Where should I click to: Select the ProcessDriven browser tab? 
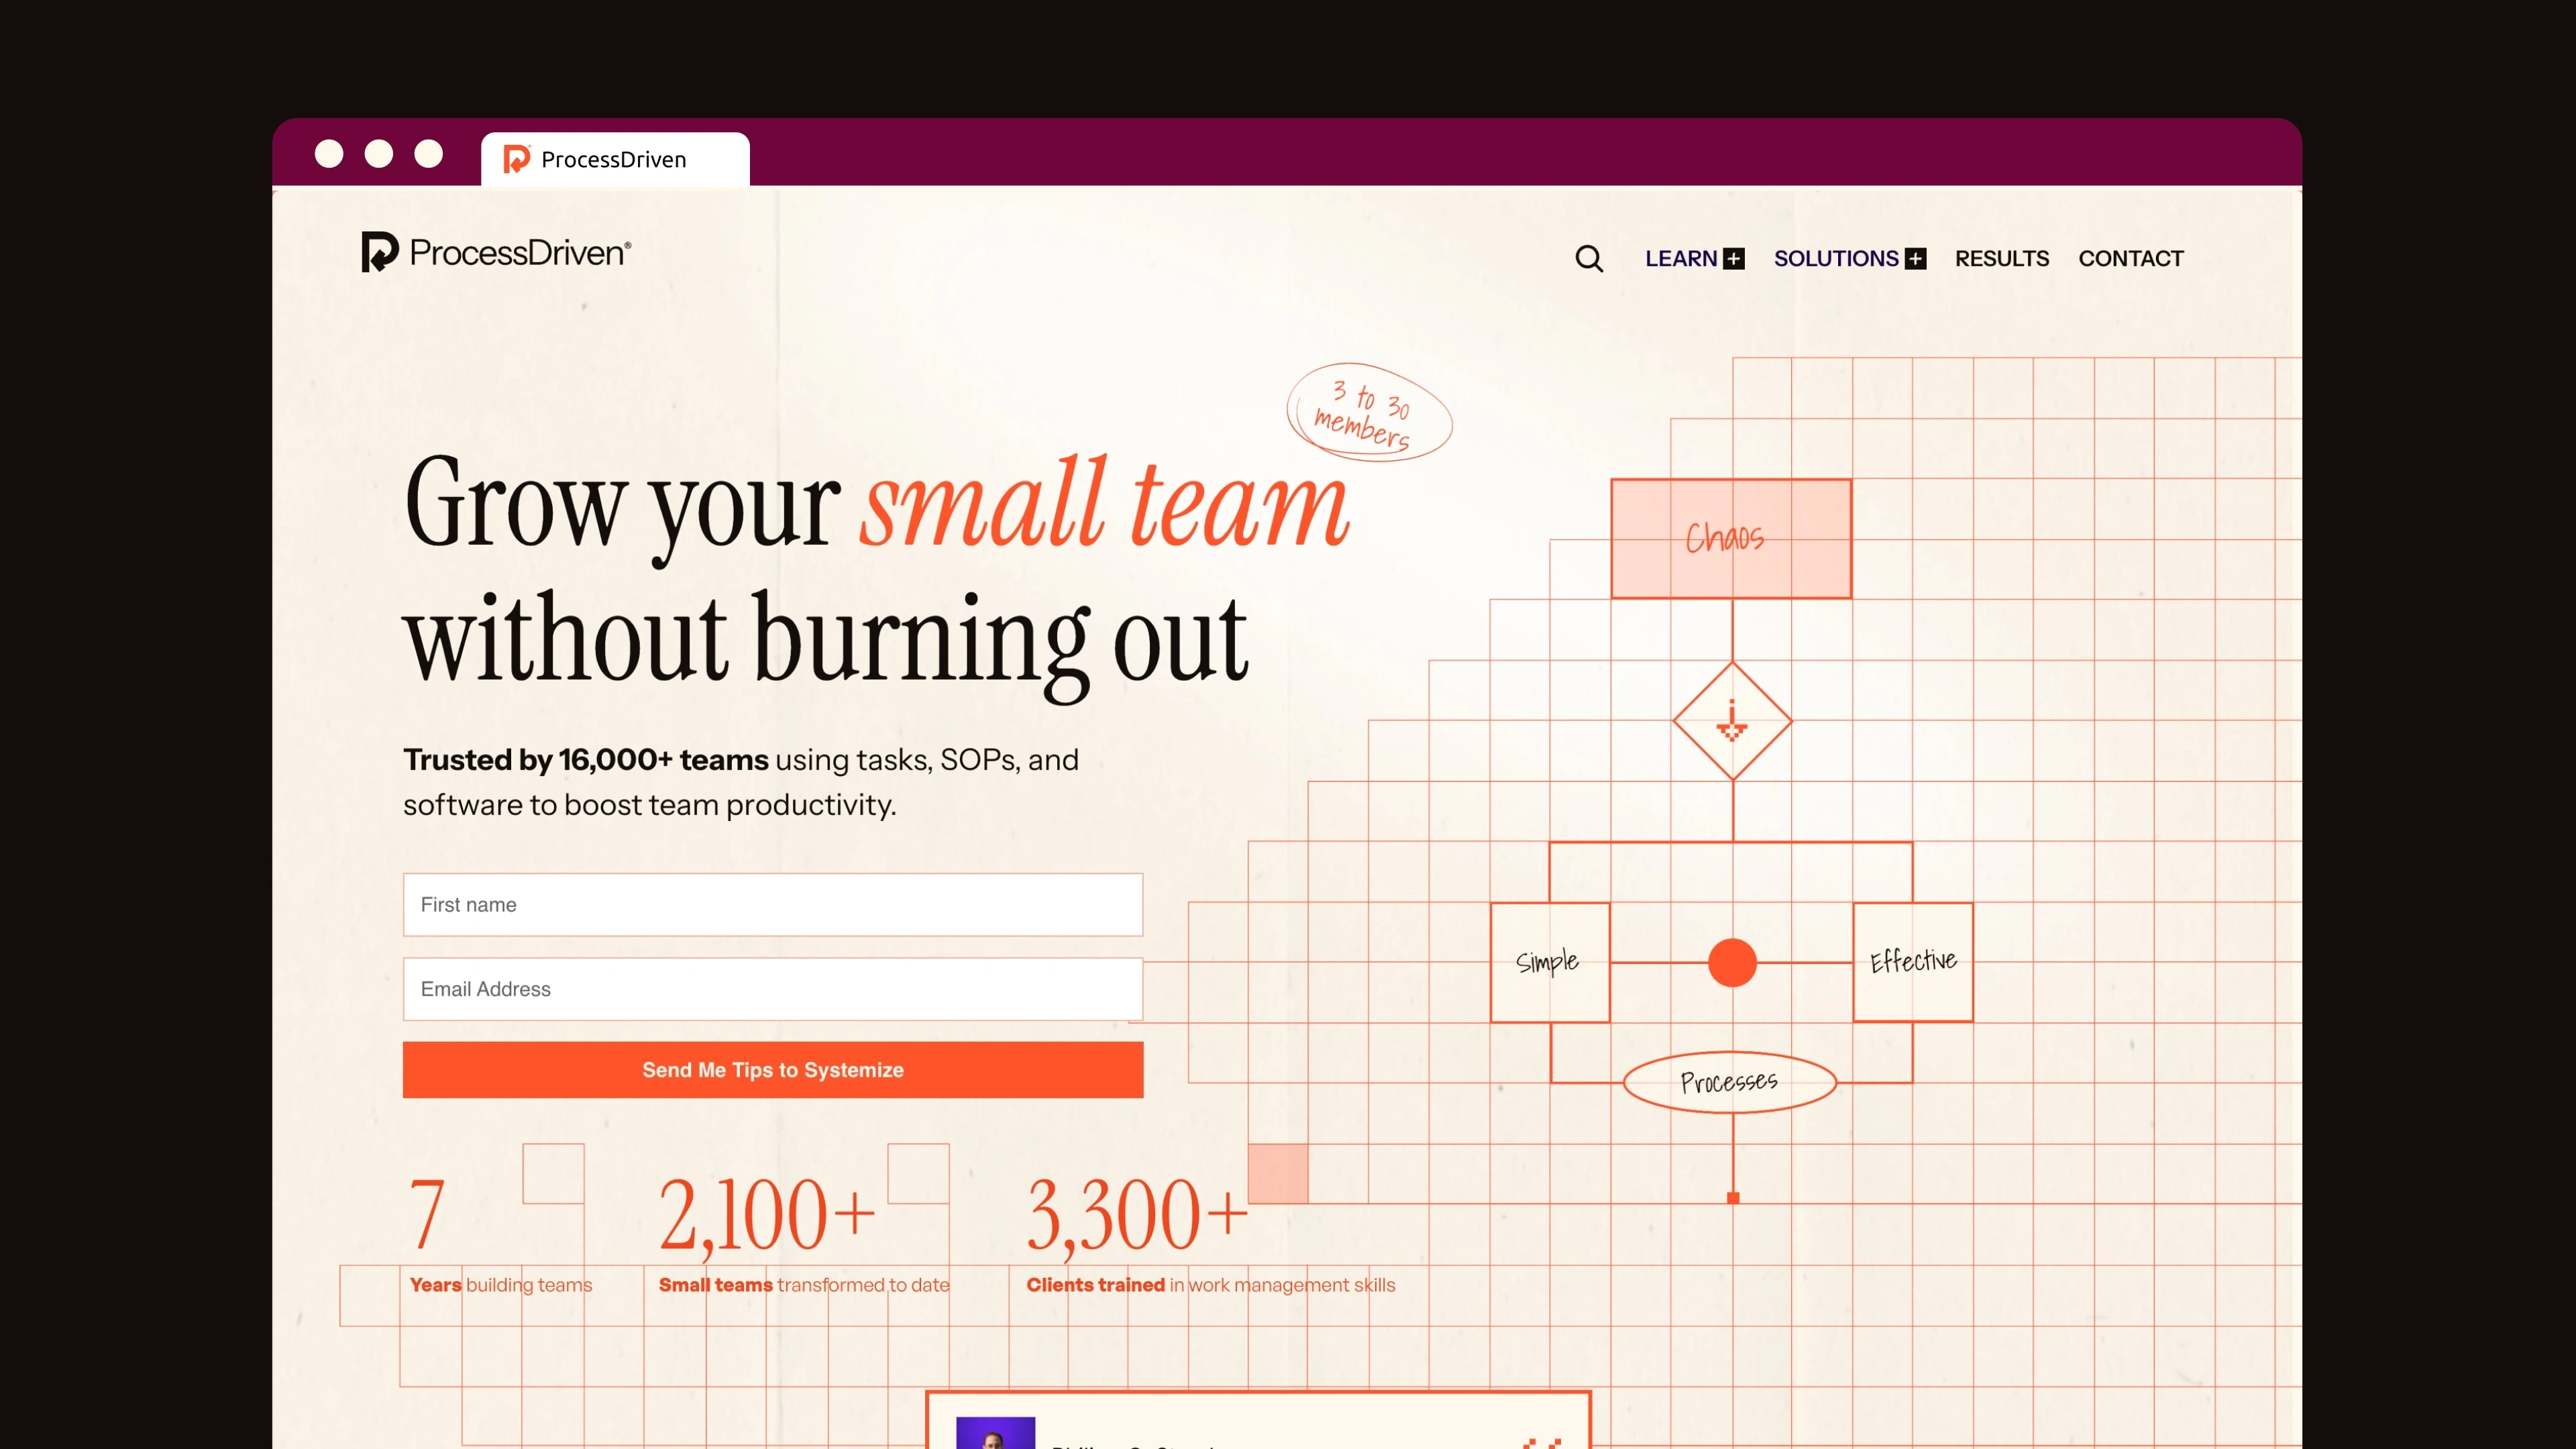pos(614,159)
